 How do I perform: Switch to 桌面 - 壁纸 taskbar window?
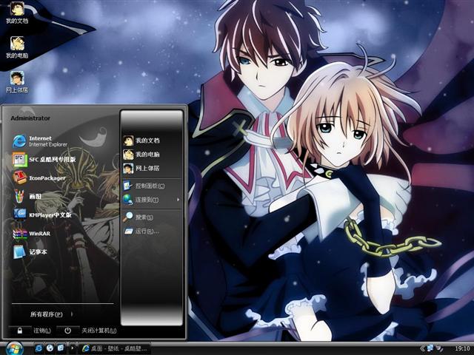pos(114,348)
